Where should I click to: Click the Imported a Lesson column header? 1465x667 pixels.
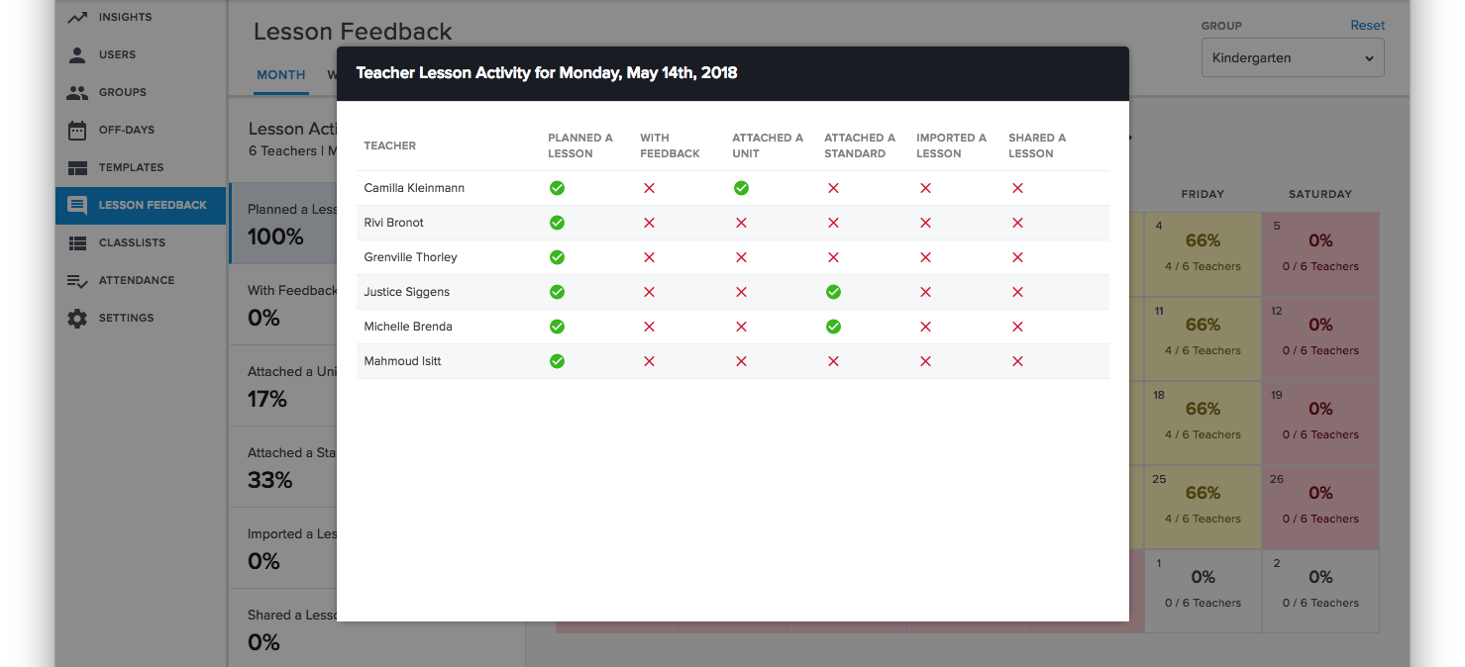click(951, 145)
